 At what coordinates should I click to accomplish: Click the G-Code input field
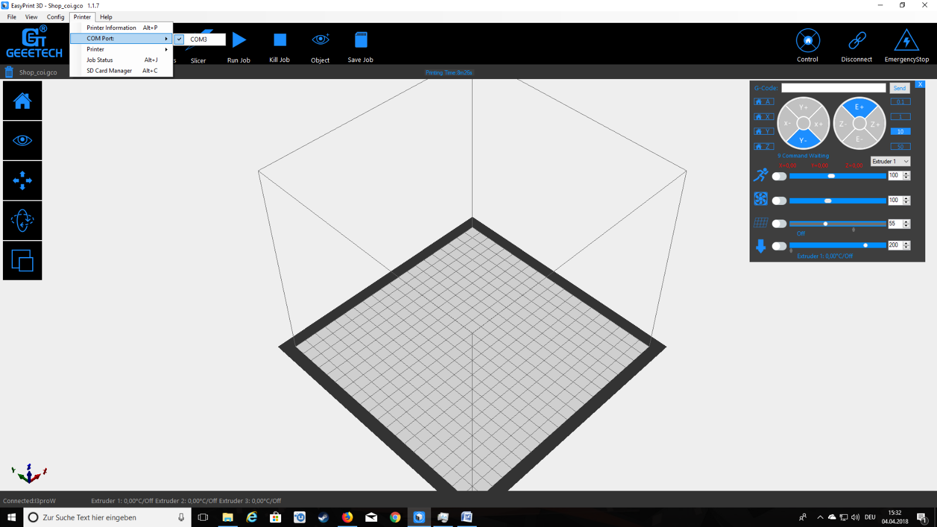click(x=833, y=88)
